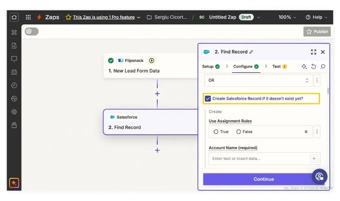
Task: Click the Account Name (required) label
Action: (x=233, y=148)
